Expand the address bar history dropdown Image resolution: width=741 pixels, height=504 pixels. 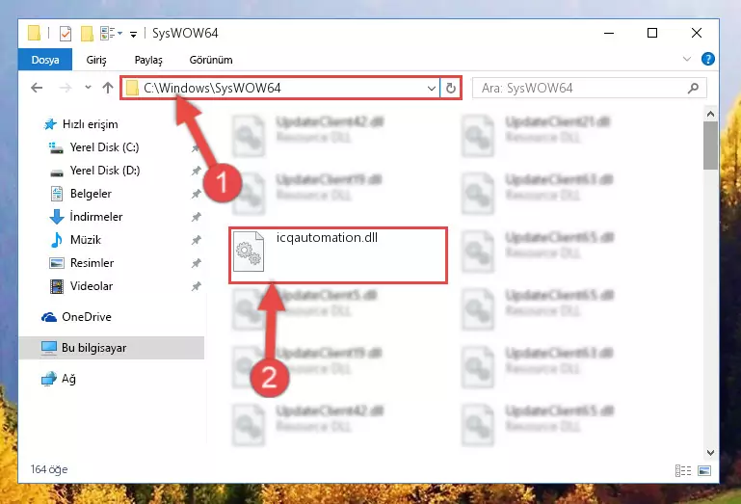tap(431, 89)
